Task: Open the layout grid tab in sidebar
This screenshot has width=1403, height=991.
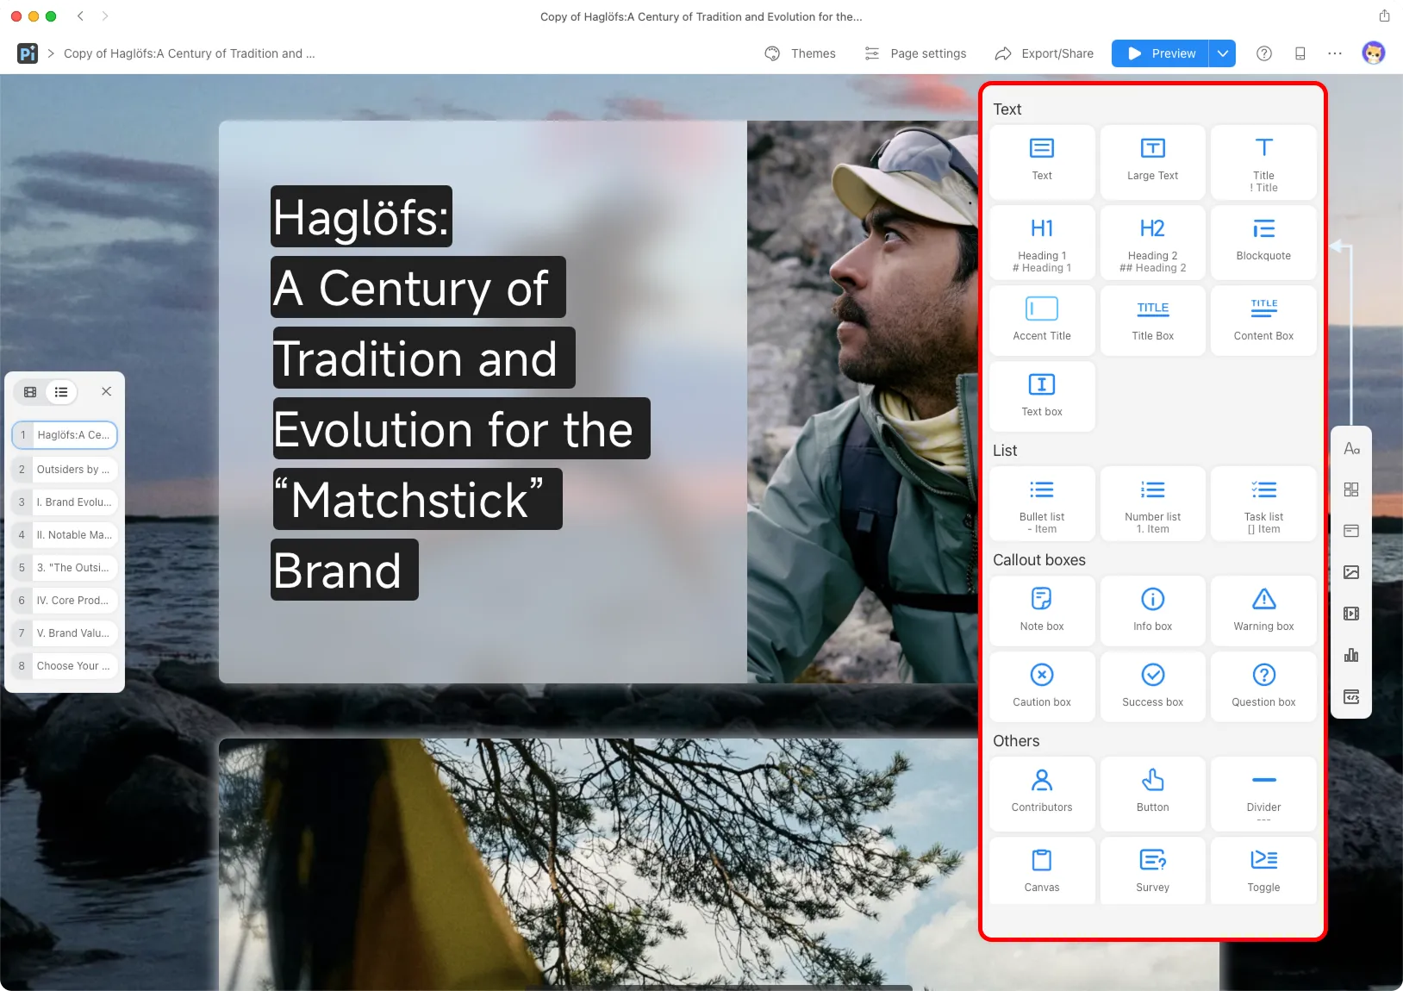Action: 1351,489
